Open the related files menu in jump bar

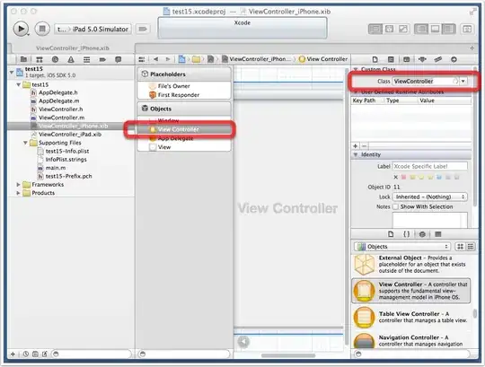(142, 59)
